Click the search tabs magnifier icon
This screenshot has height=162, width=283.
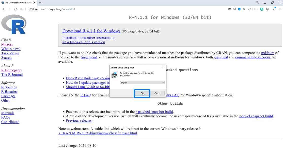point(257,2)
